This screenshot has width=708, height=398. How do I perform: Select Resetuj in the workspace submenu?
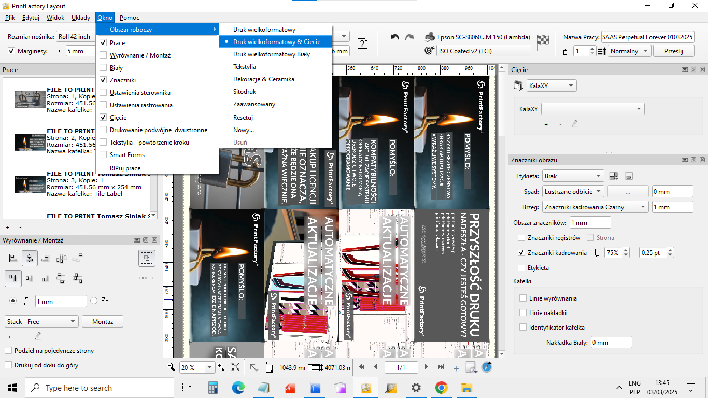click(243, 118)
